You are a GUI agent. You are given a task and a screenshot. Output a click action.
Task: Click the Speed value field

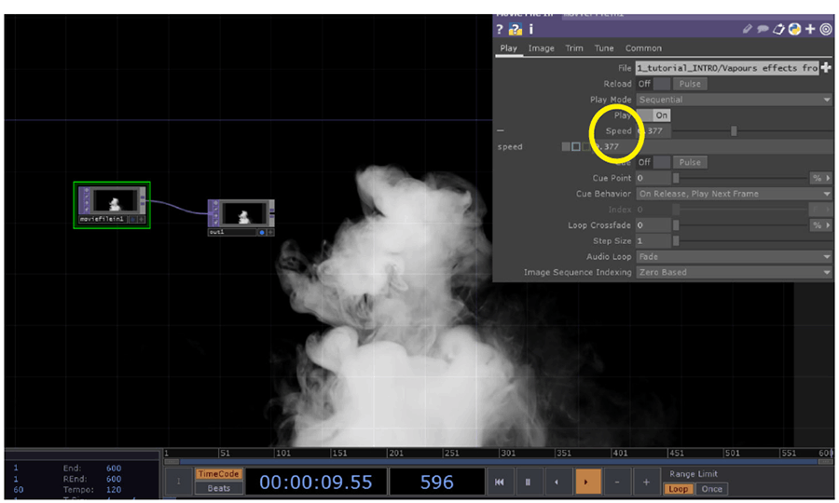(x=653, y=131)
